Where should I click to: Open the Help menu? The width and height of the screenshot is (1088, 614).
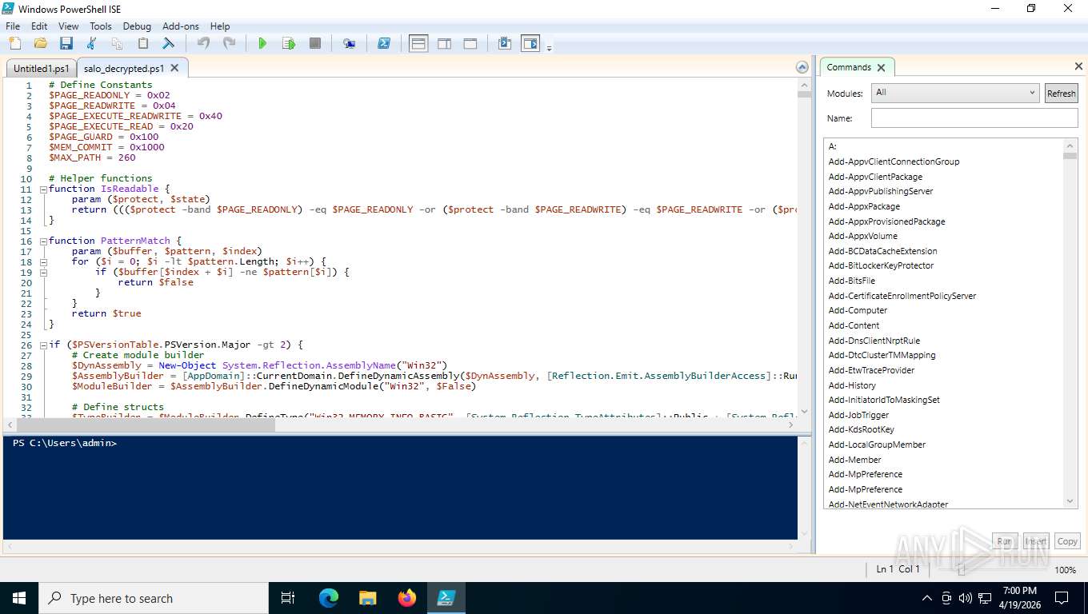(x=220, y=26)
